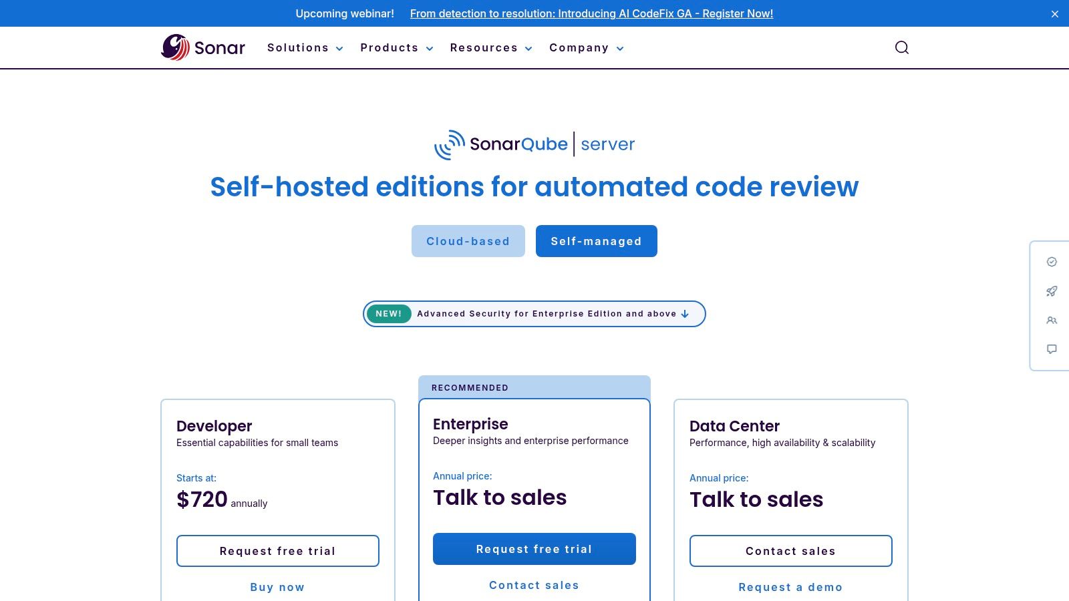Dismiss the webinar banner with the X
Viewport: 1069px width, 601px height.
[1055, 14]
